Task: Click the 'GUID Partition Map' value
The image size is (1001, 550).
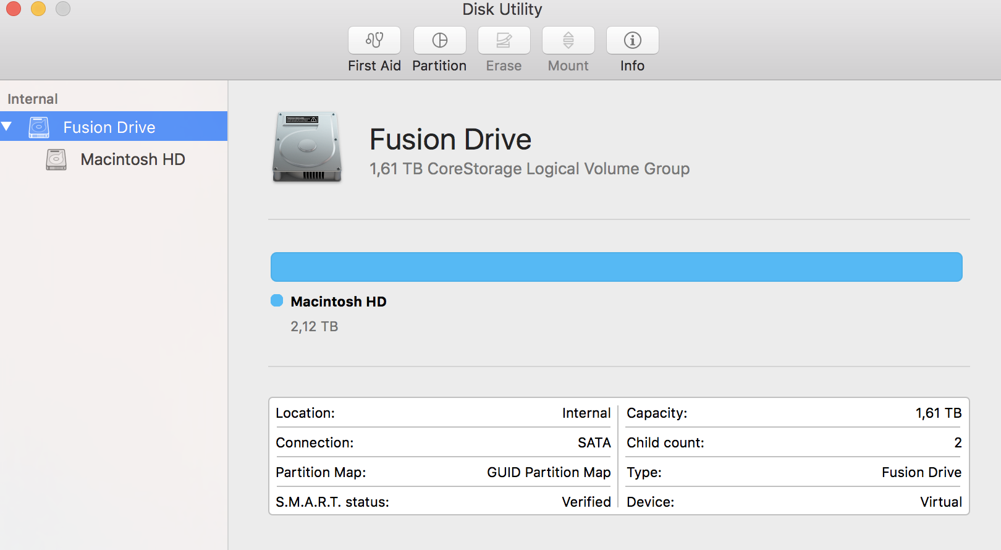Action: pyautogui.click(x=549, y=472)
